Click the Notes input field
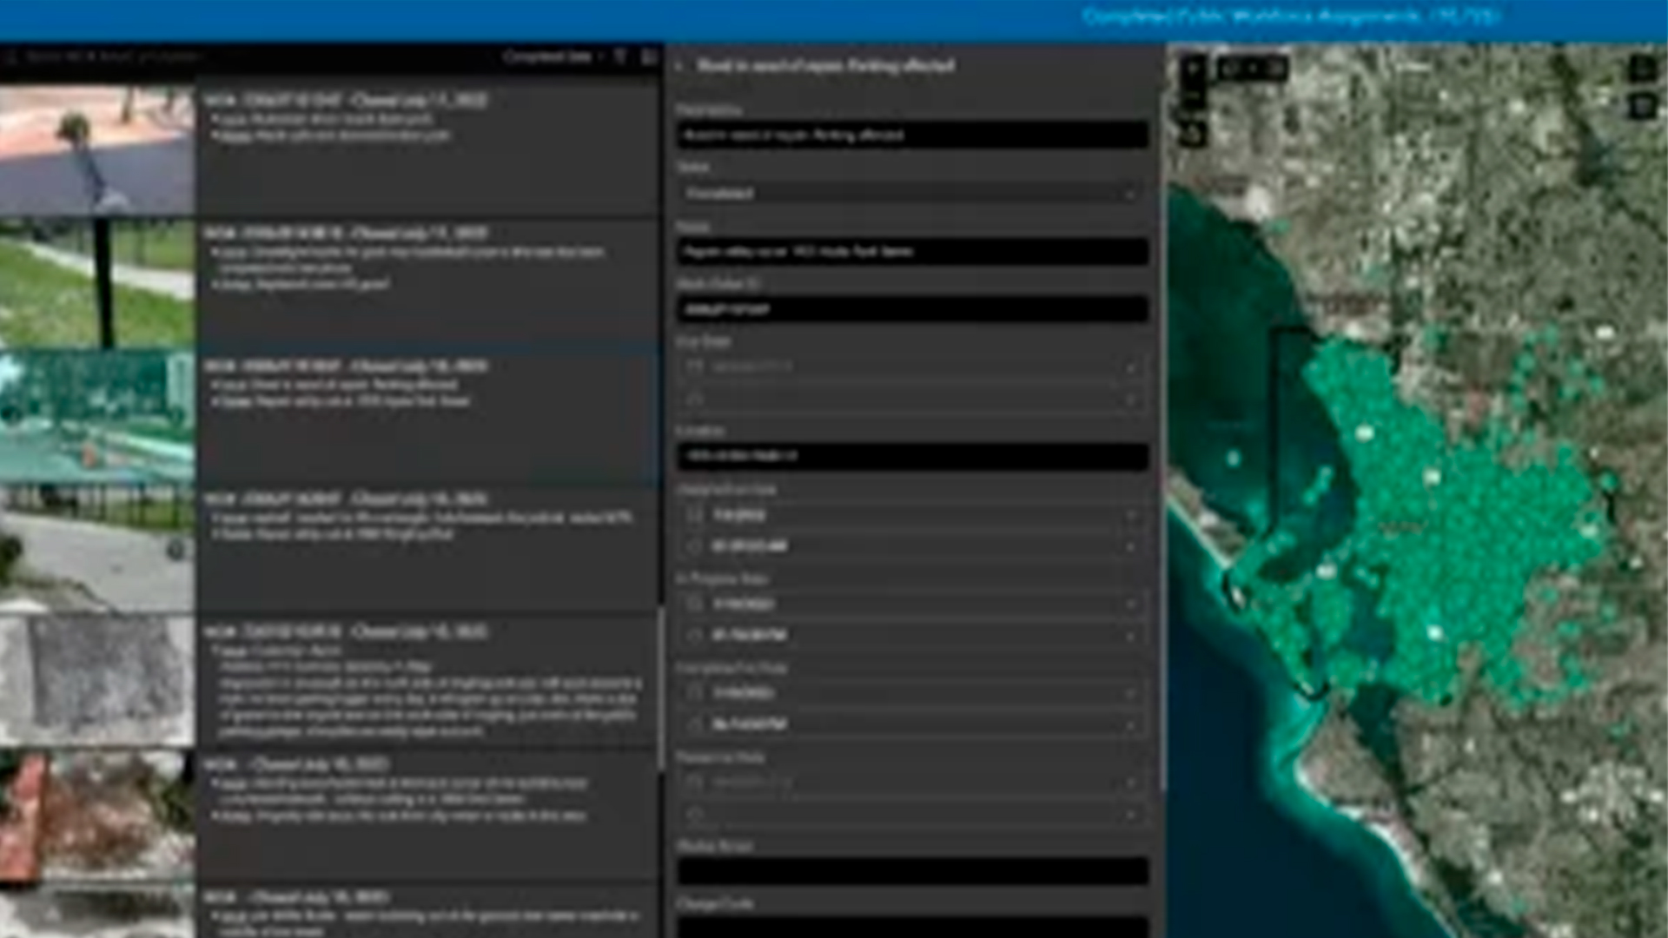This screenshot has width=1668, height=938. coord(912,252)
